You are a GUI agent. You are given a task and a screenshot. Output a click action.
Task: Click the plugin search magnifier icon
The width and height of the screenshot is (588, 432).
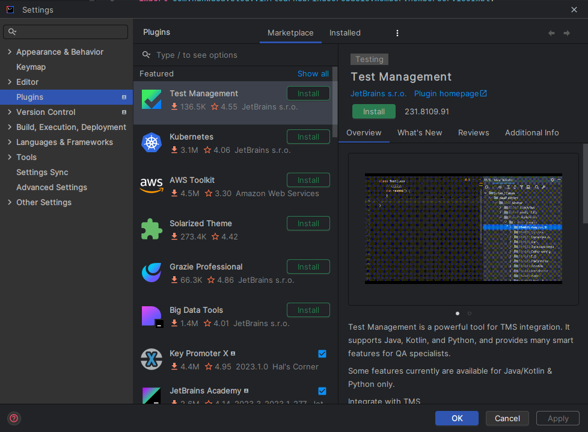point(146,55)
